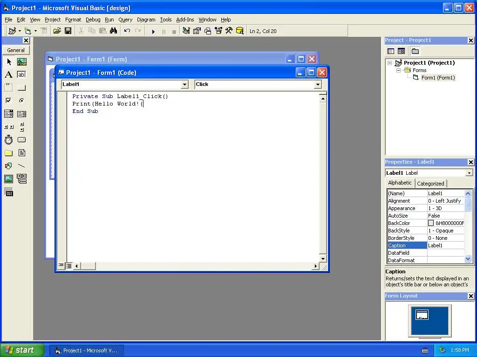Select the TextBox control tool

[x=21, y=75]
